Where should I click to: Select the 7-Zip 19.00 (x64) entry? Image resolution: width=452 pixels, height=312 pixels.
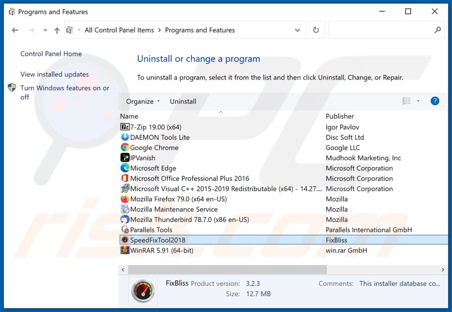156,127
